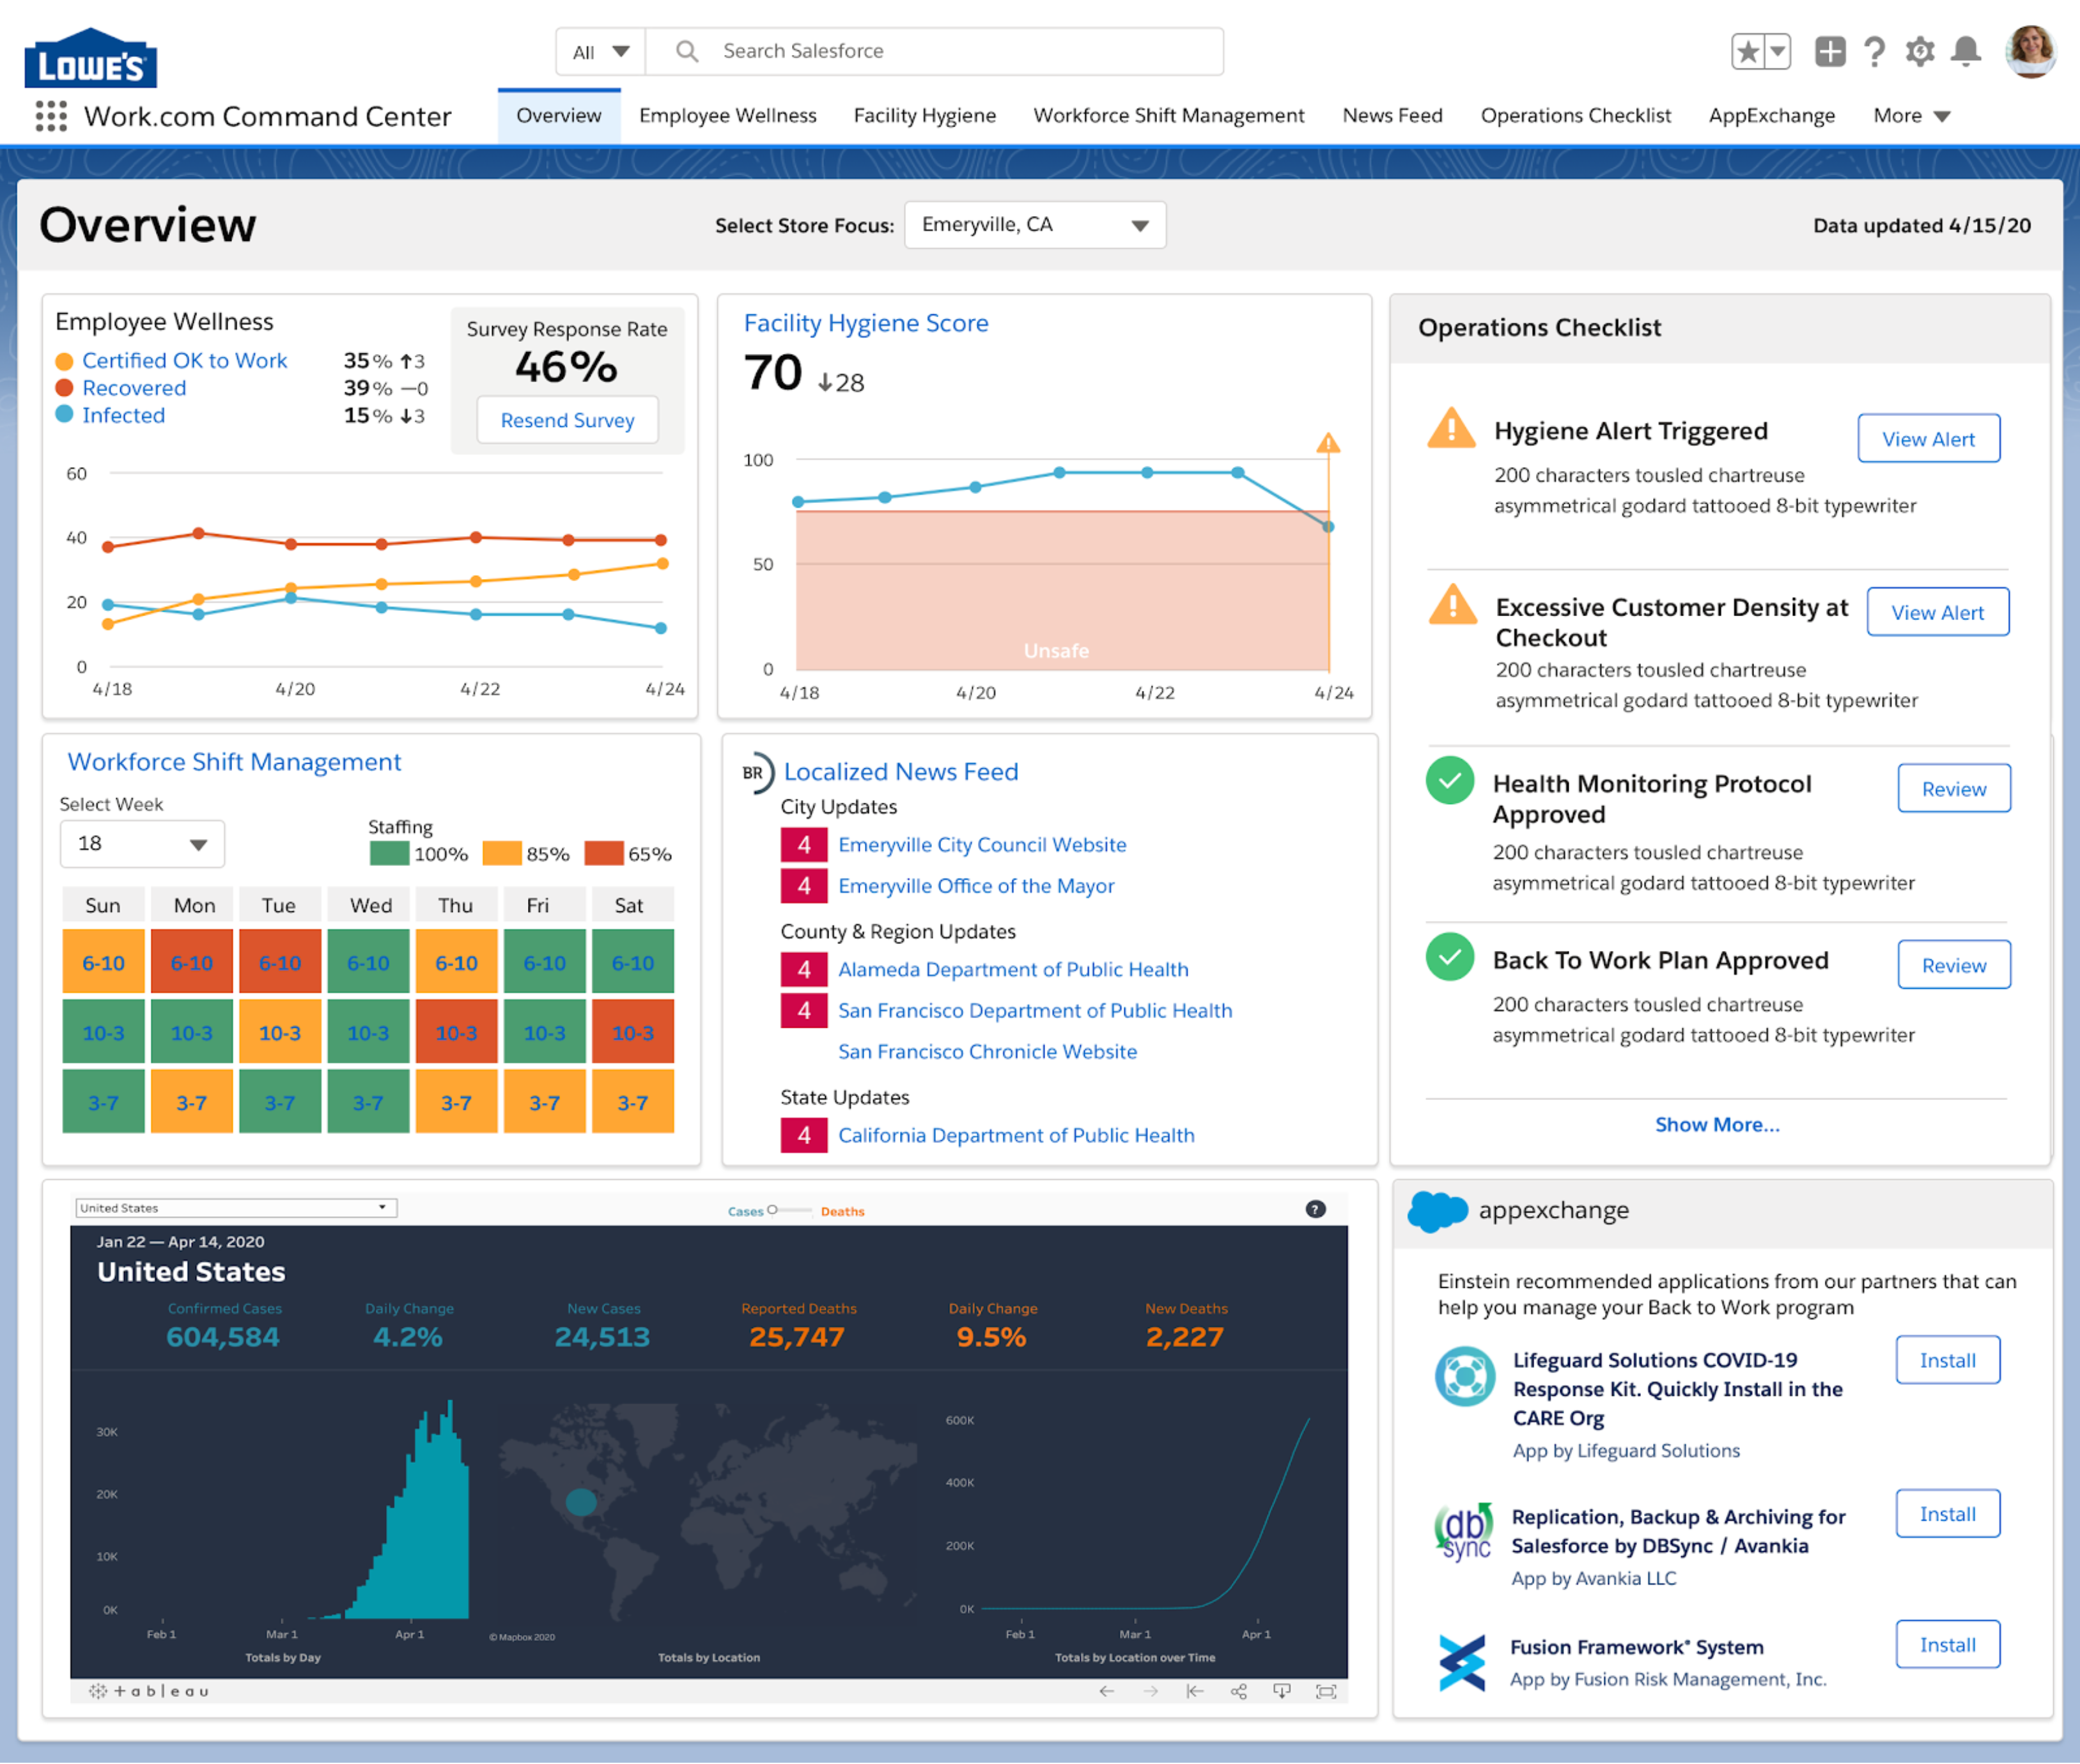Viewport: 2080px width, 1764px height.
Task: Click the BR icon beside Localized News Feed
Action: click(x=757, y=772)
